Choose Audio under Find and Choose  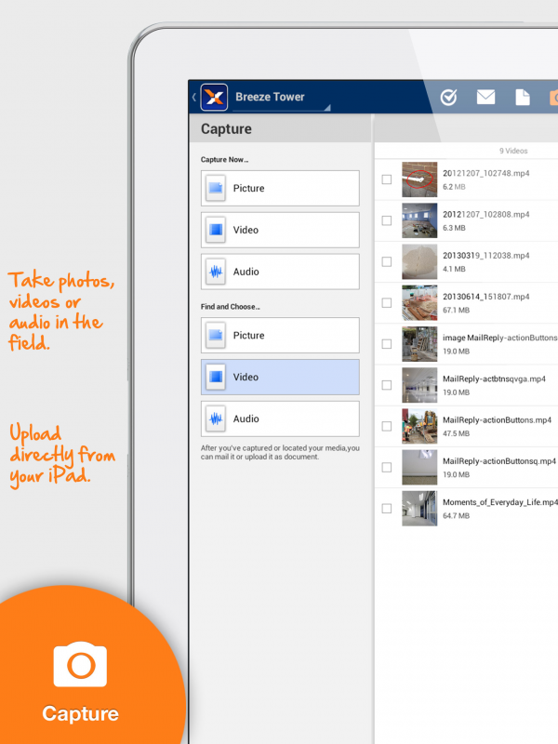(x=280, y=419)
